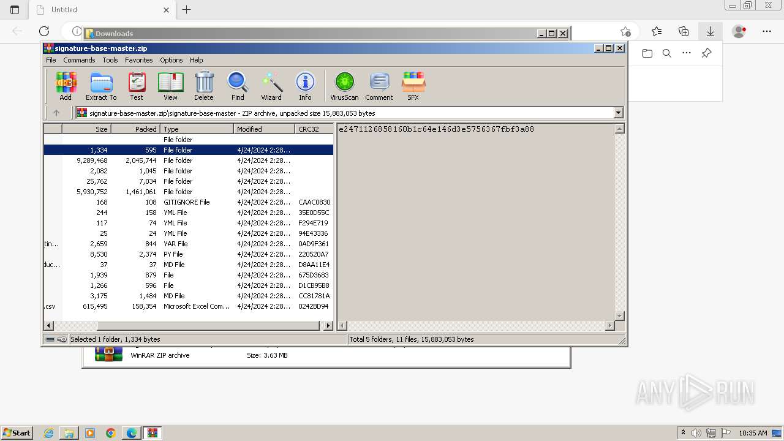The width and height of the screenshot is (784, 441).
Task: Click the archive hash comment text
Action: coord(436,129)
